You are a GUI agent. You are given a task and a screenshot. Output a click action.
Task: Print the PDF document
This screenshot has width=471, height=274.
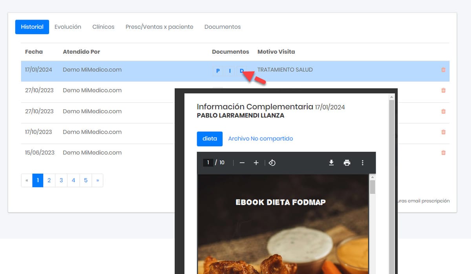click(x=347, y=162)
